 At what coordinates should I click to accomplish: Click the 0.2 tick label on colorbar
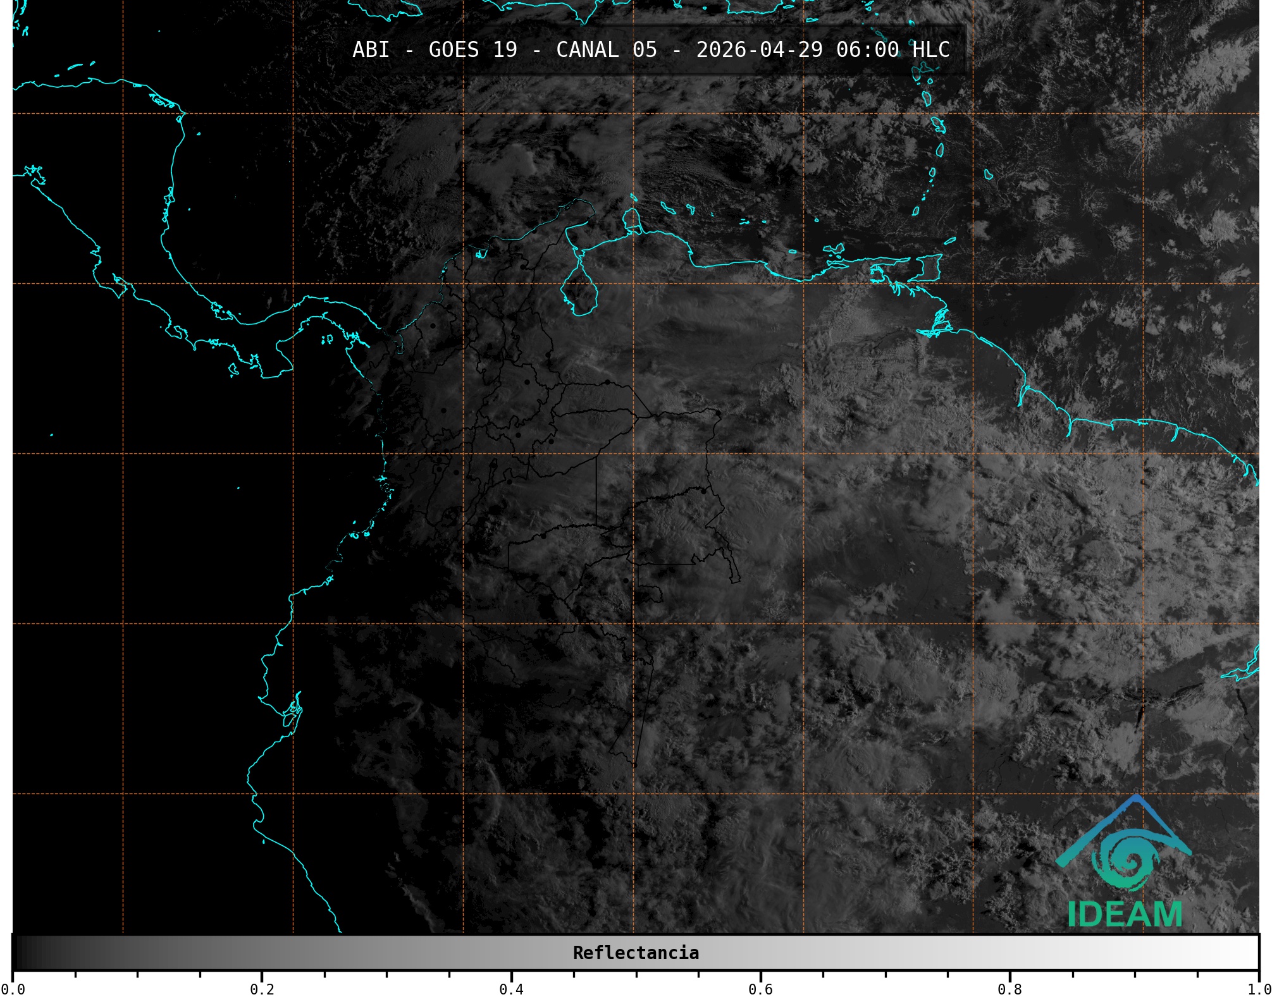point(262,989)
